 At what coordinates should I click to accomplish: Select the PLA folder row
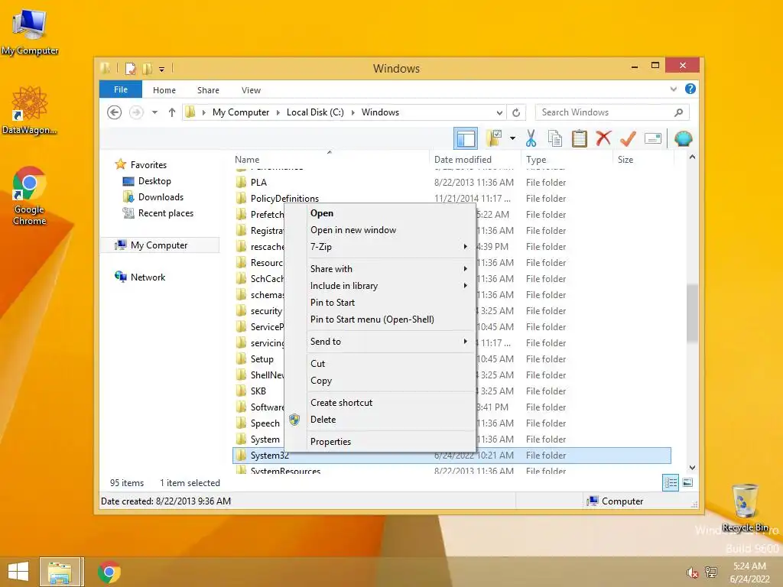coord(451,182)
